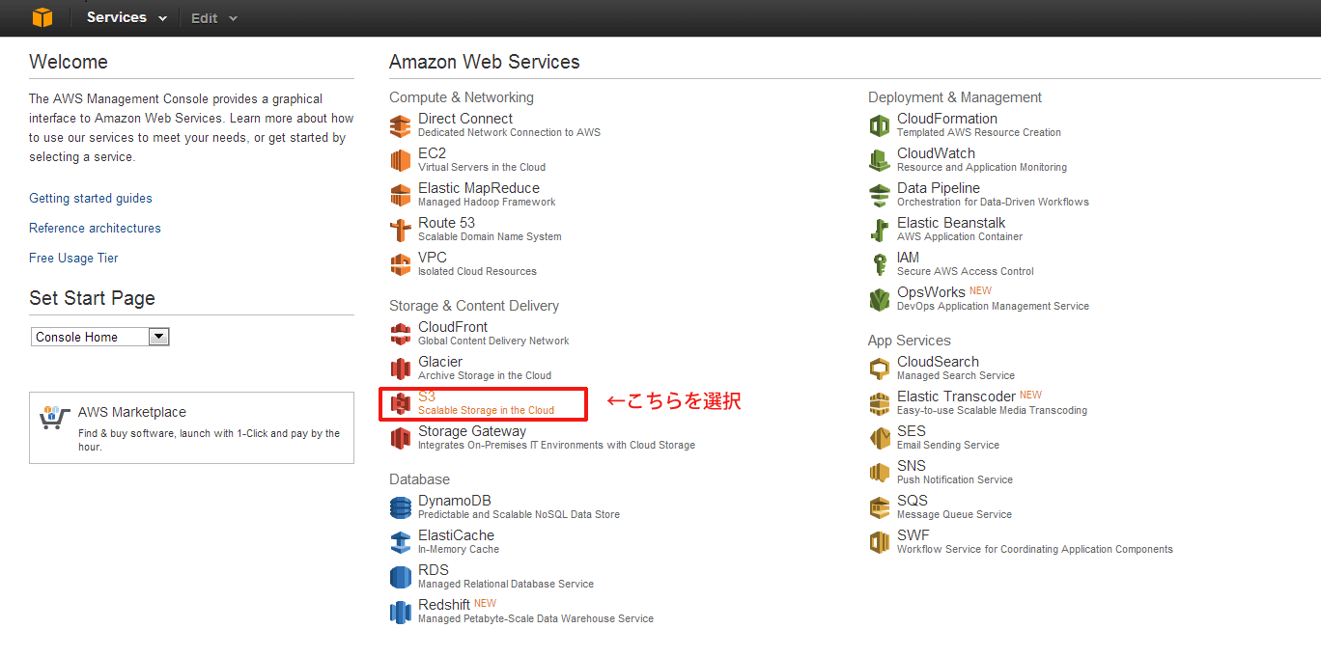Open Data Pipeline text link
Screen dimensions: 1321x656
(x=939, y=188)
